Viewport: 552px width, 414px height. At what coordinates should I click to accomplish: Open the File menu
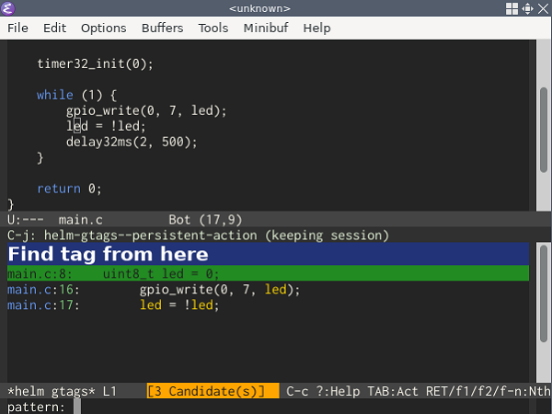click(x=17, y=28)
